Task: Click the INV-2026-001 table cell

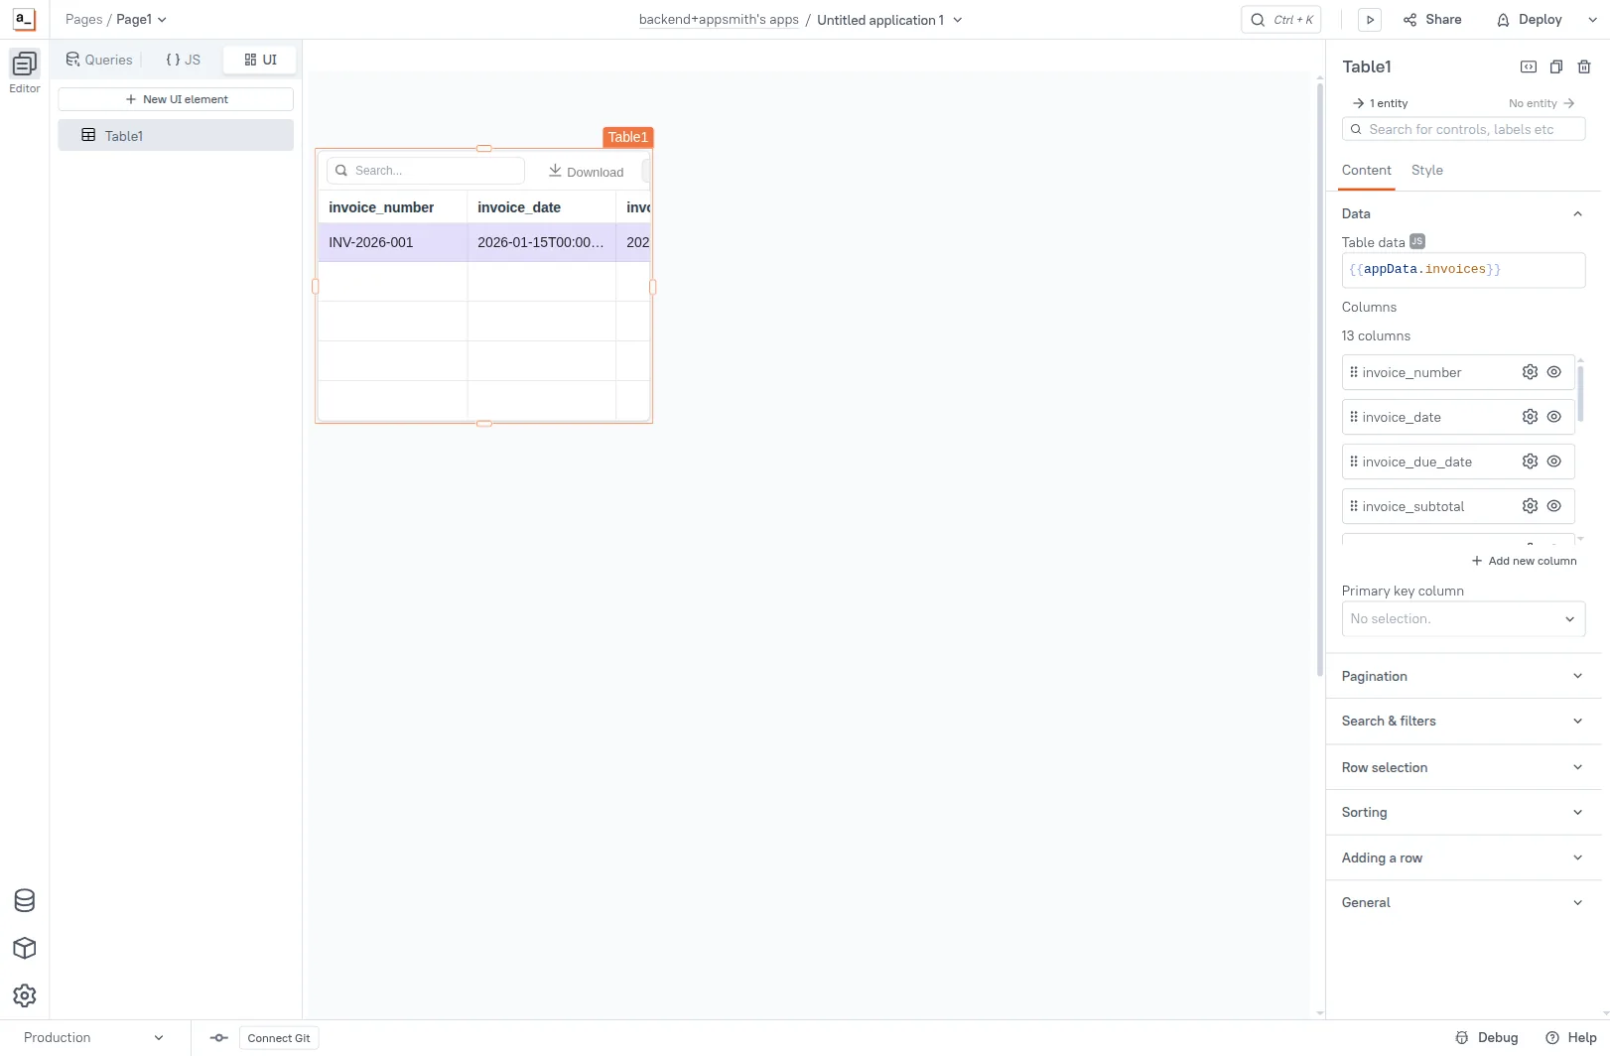Action: coord(392,242)
